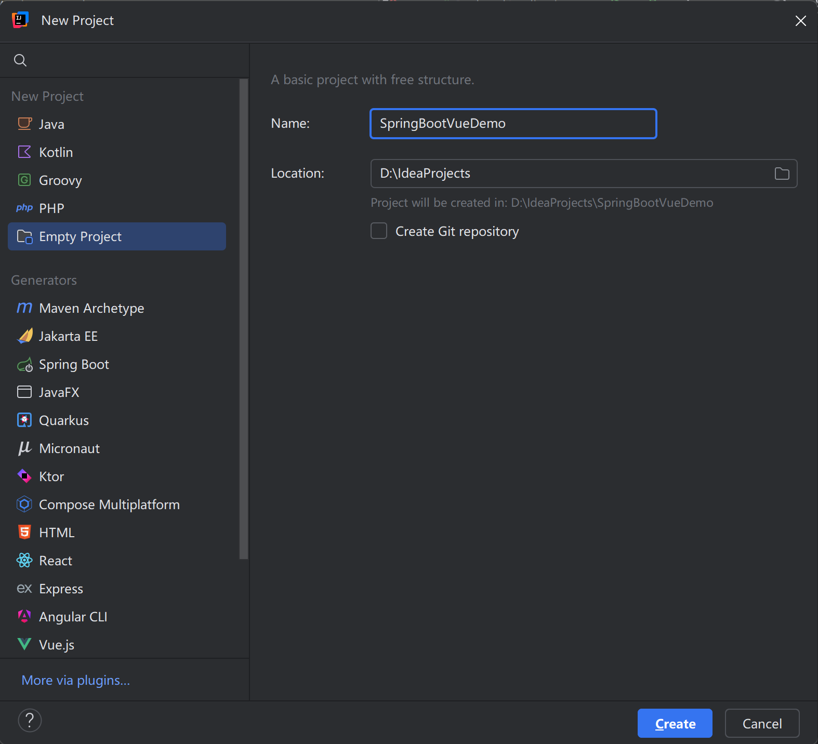Click the Create button
Image resolution: width=818 pixels, height=744 pixels.
[x=675, y=723]
